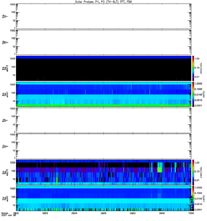Viewport: 207px width, 221px height.
Task: Click the 0900 time axis label
Action: coord(104,213)
